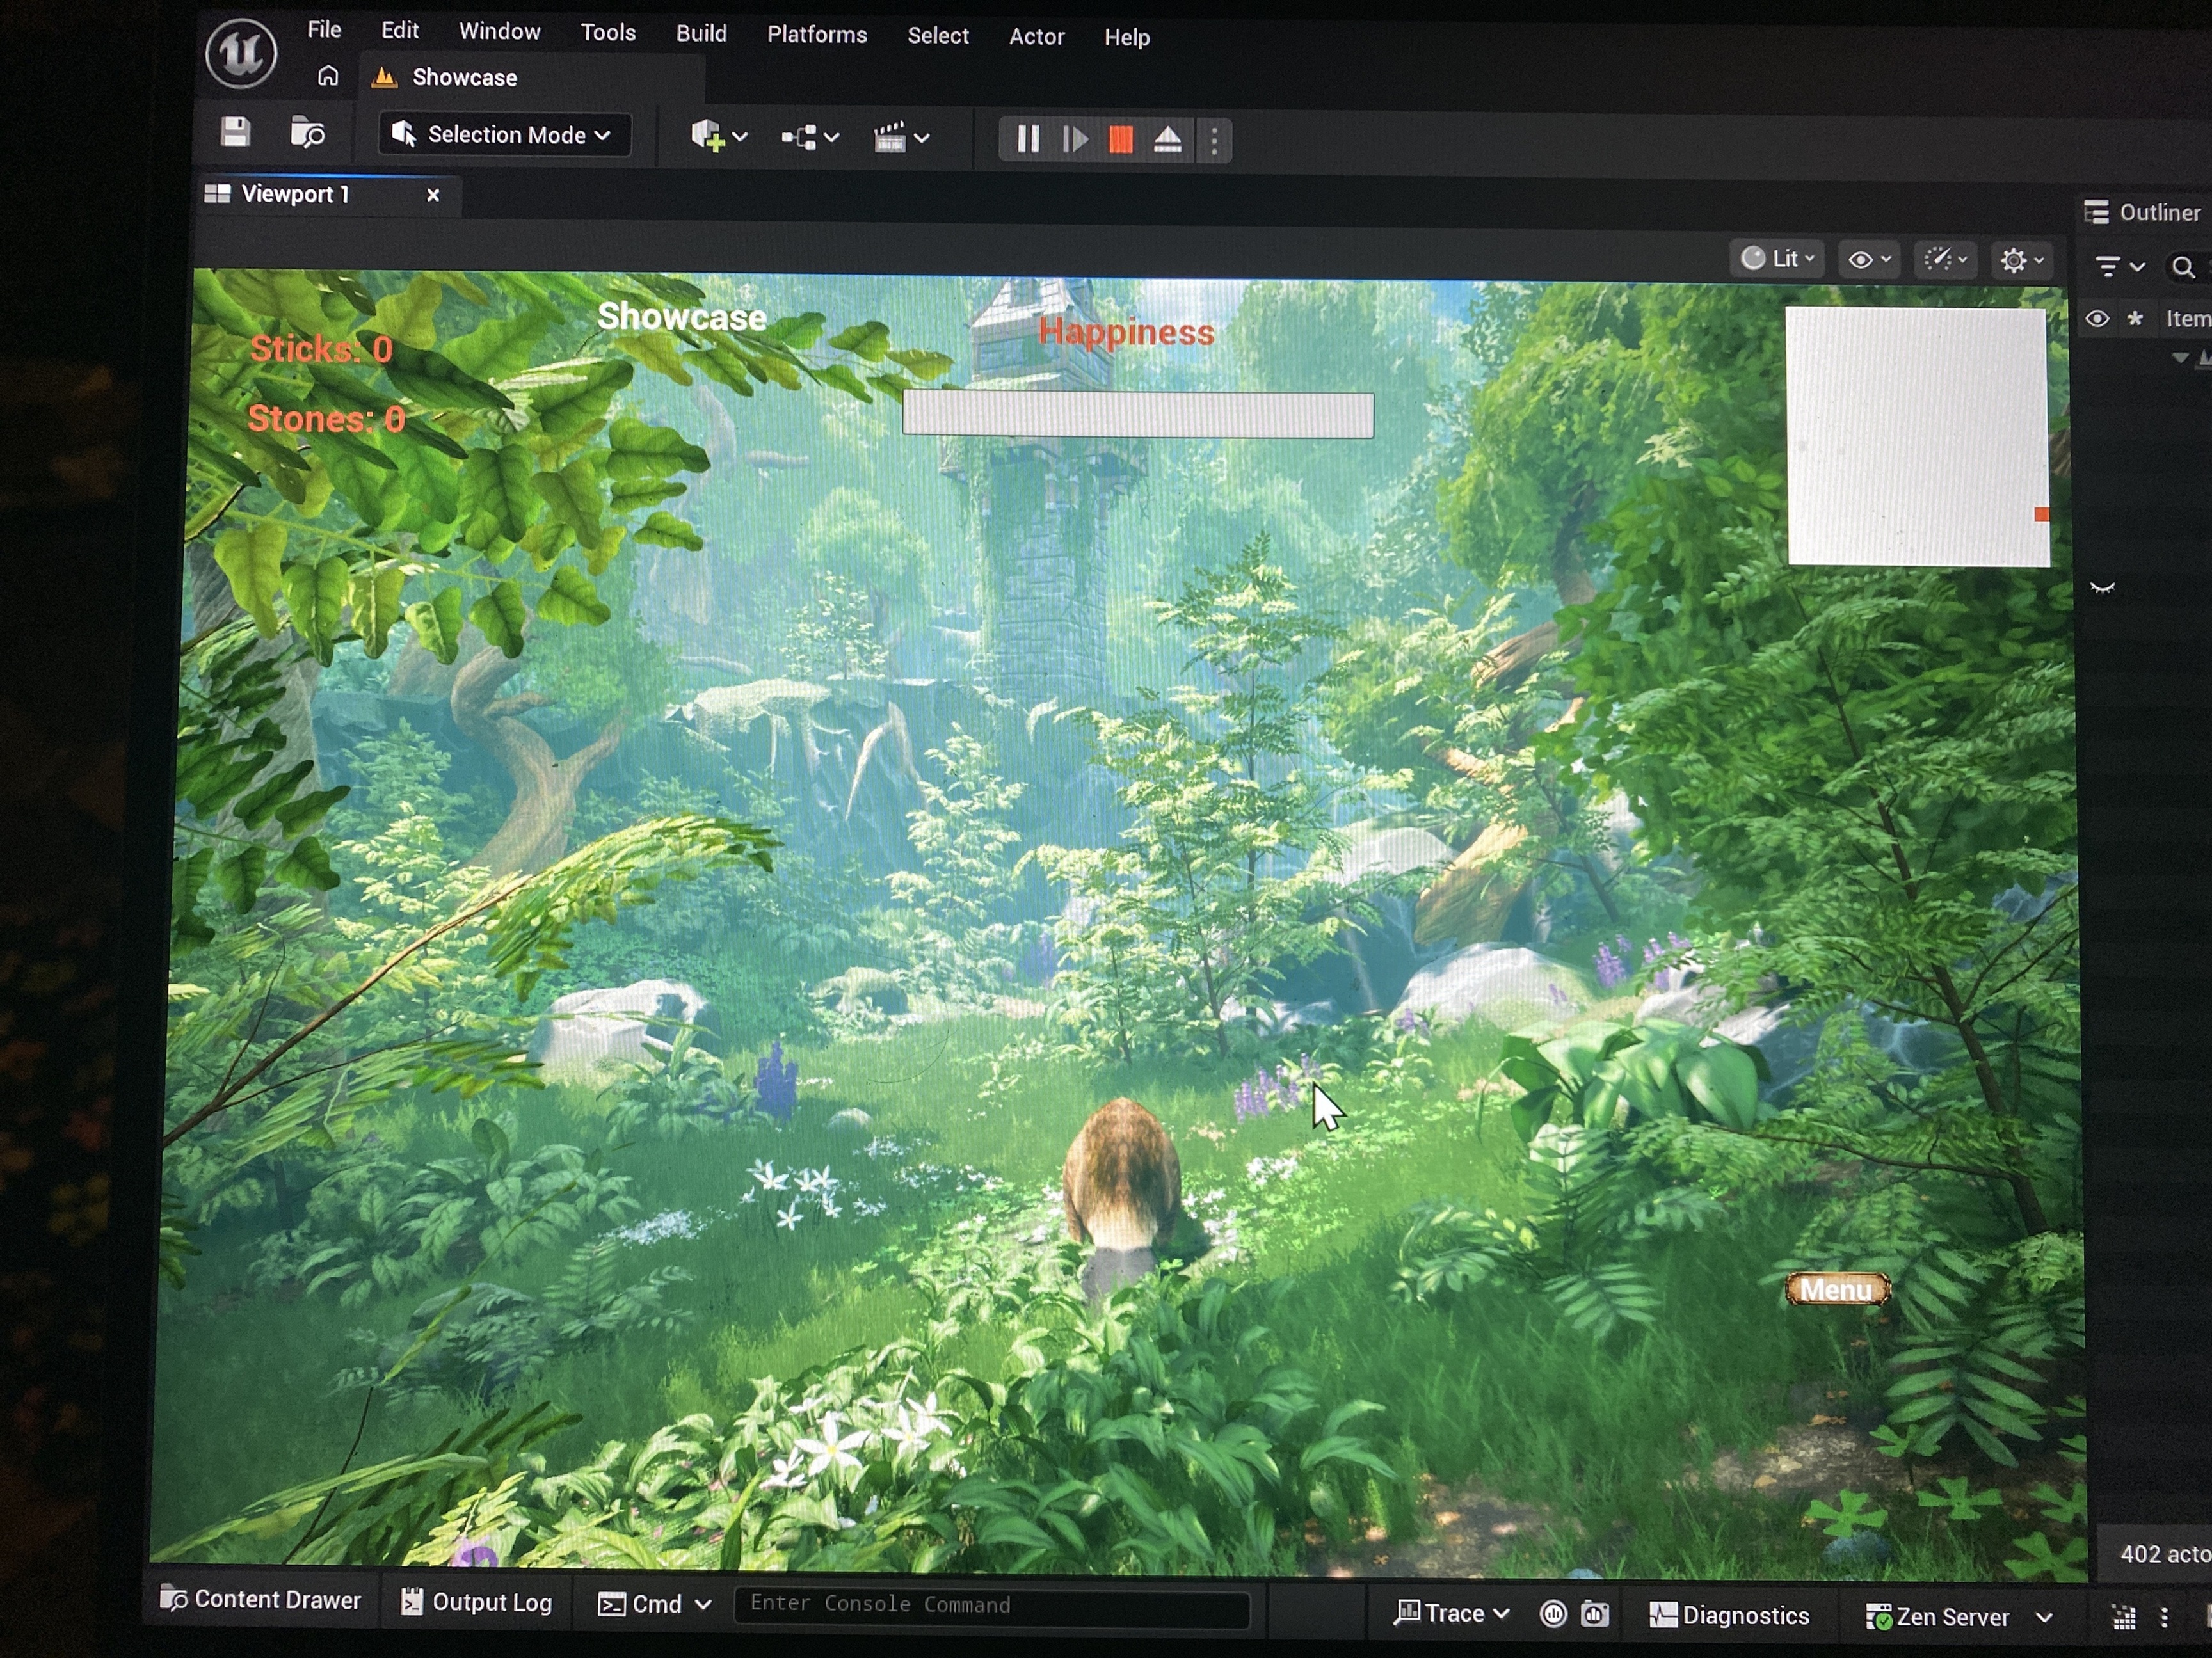Click the Unreal Engine logo icon

point(241,52)
